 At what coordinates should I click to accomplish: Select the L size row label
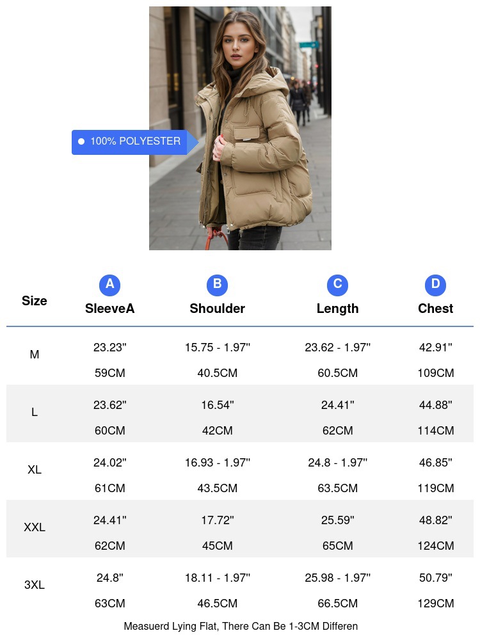coord(35,412)
